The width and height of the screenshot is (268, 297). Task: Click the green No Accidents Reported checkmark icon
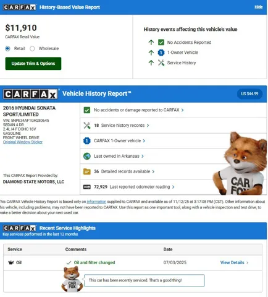(161, 42)
